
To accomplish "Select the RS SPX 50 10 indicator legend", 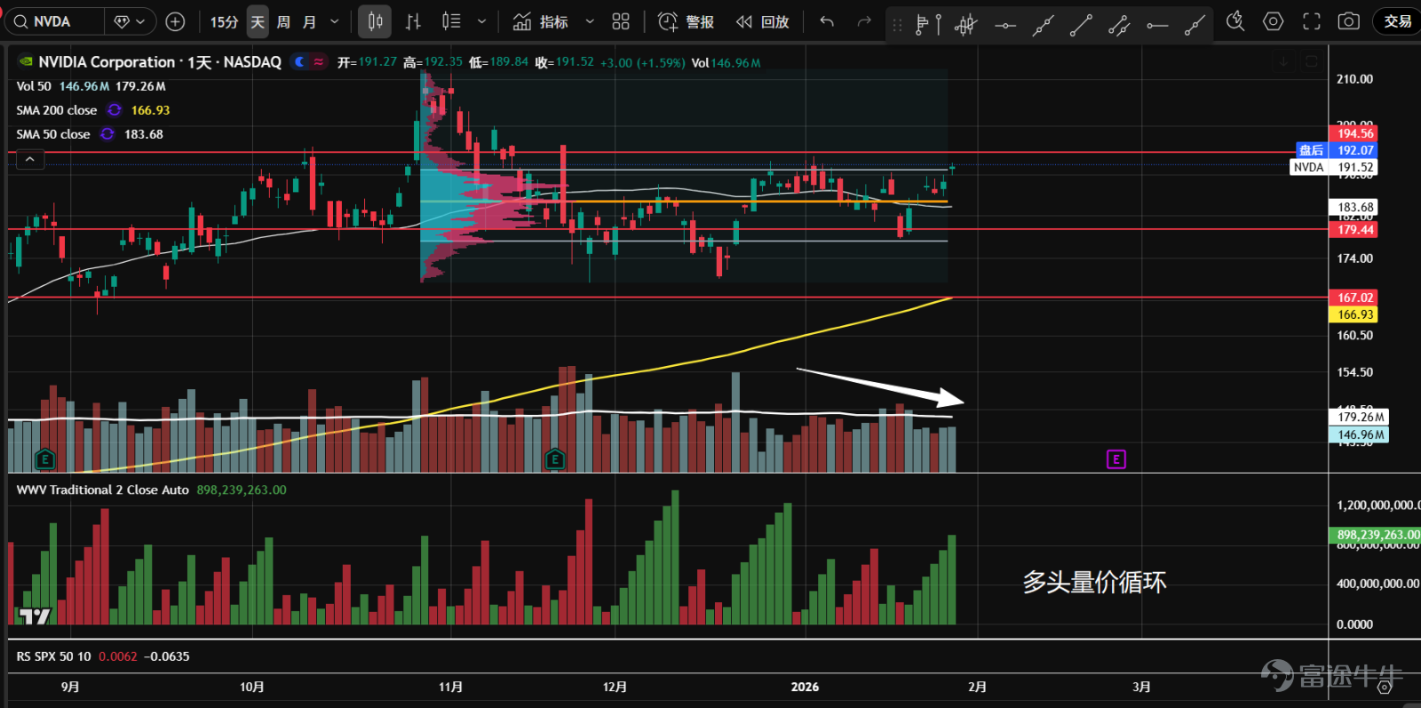I will coord(53,656).
